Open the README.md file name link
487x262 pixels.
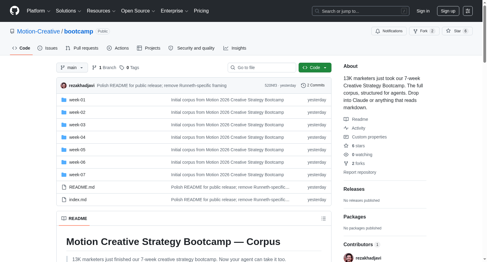point(82,187)
